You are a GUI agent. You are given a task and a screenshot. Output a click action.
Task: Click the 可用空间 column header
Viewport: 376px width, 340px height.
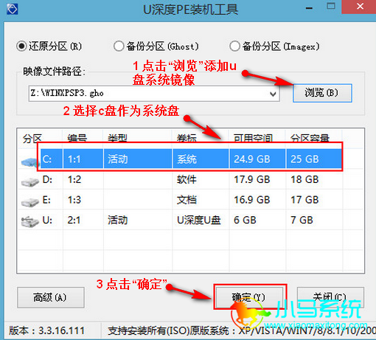(253, 139)
